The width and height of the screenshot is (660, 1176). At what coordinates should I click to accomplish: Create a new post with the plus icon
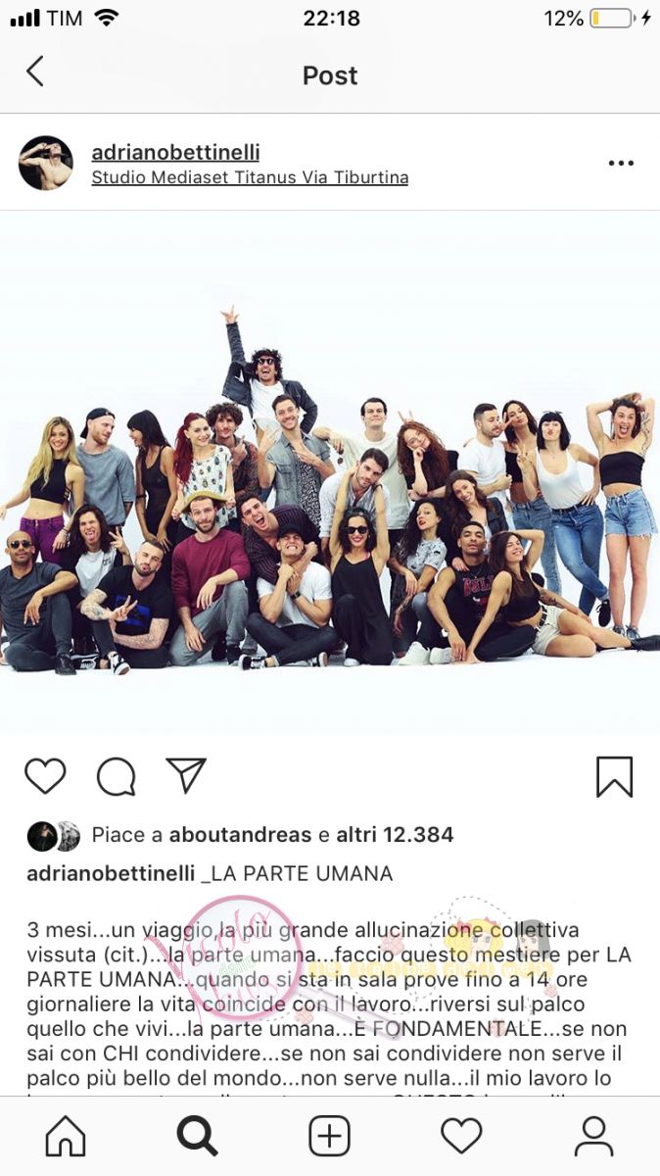329,1136
